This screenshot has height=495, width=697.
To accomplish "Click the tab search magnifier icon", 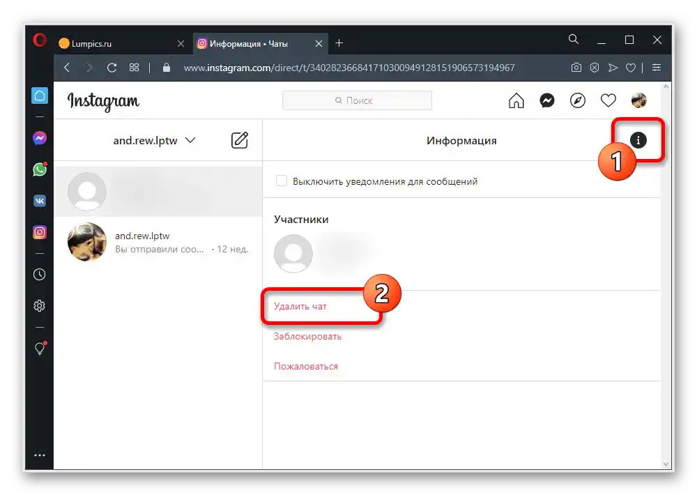I will [574, 40].
